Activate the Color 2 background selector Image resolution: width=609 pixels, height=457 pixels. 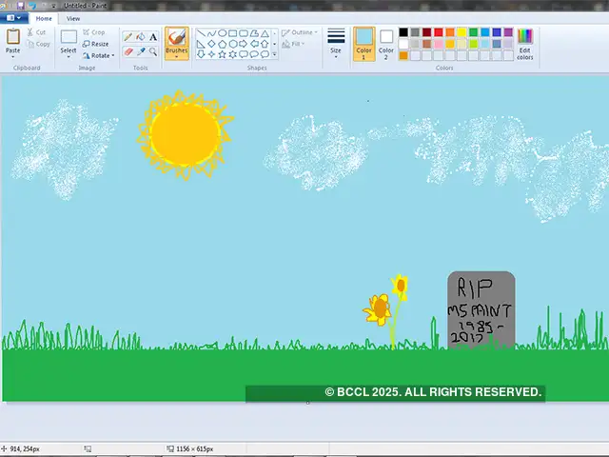click(x=386, y=43)
